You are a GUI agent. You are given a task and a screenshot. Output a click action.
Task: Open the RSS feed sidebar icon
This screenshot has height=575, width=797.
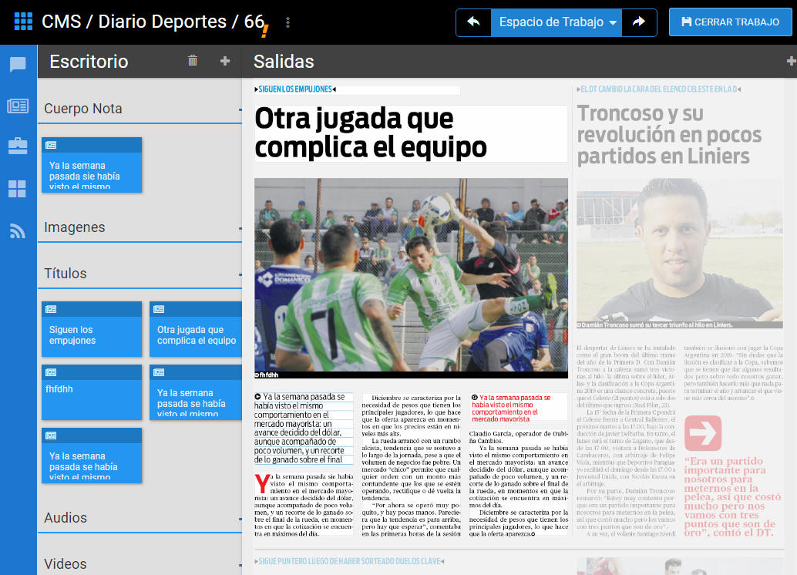[x=17, y=231]
